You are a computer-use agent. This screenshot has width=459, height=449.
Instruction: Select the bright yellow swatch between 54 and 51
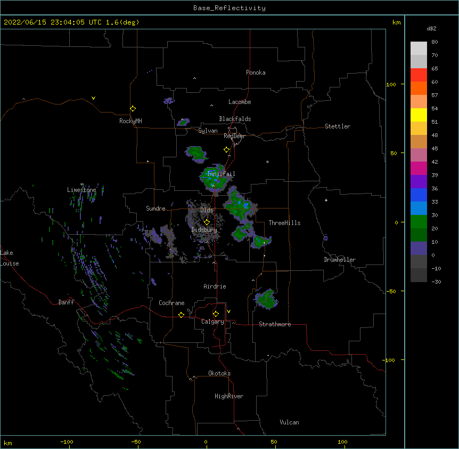(419, 115)
